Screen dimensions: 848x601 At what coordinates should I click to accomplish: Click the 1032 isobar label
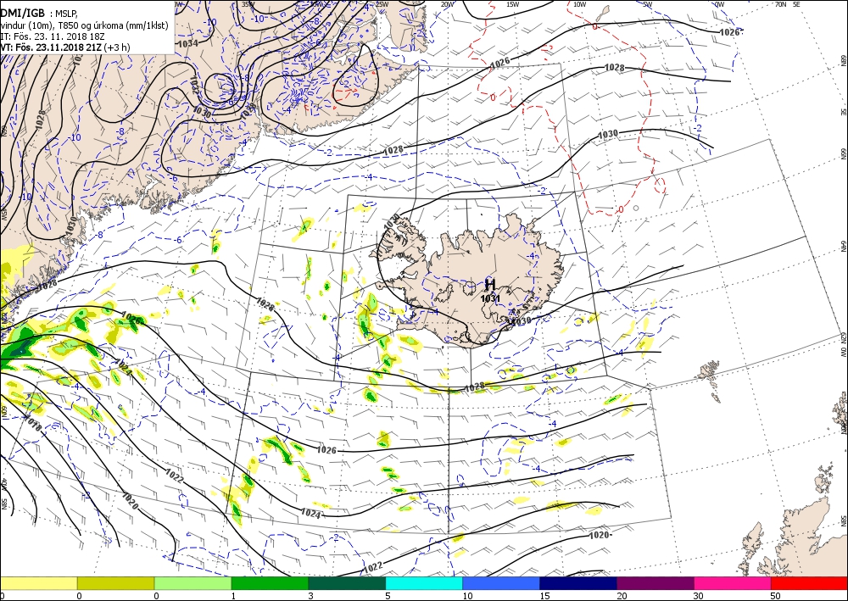195,86
